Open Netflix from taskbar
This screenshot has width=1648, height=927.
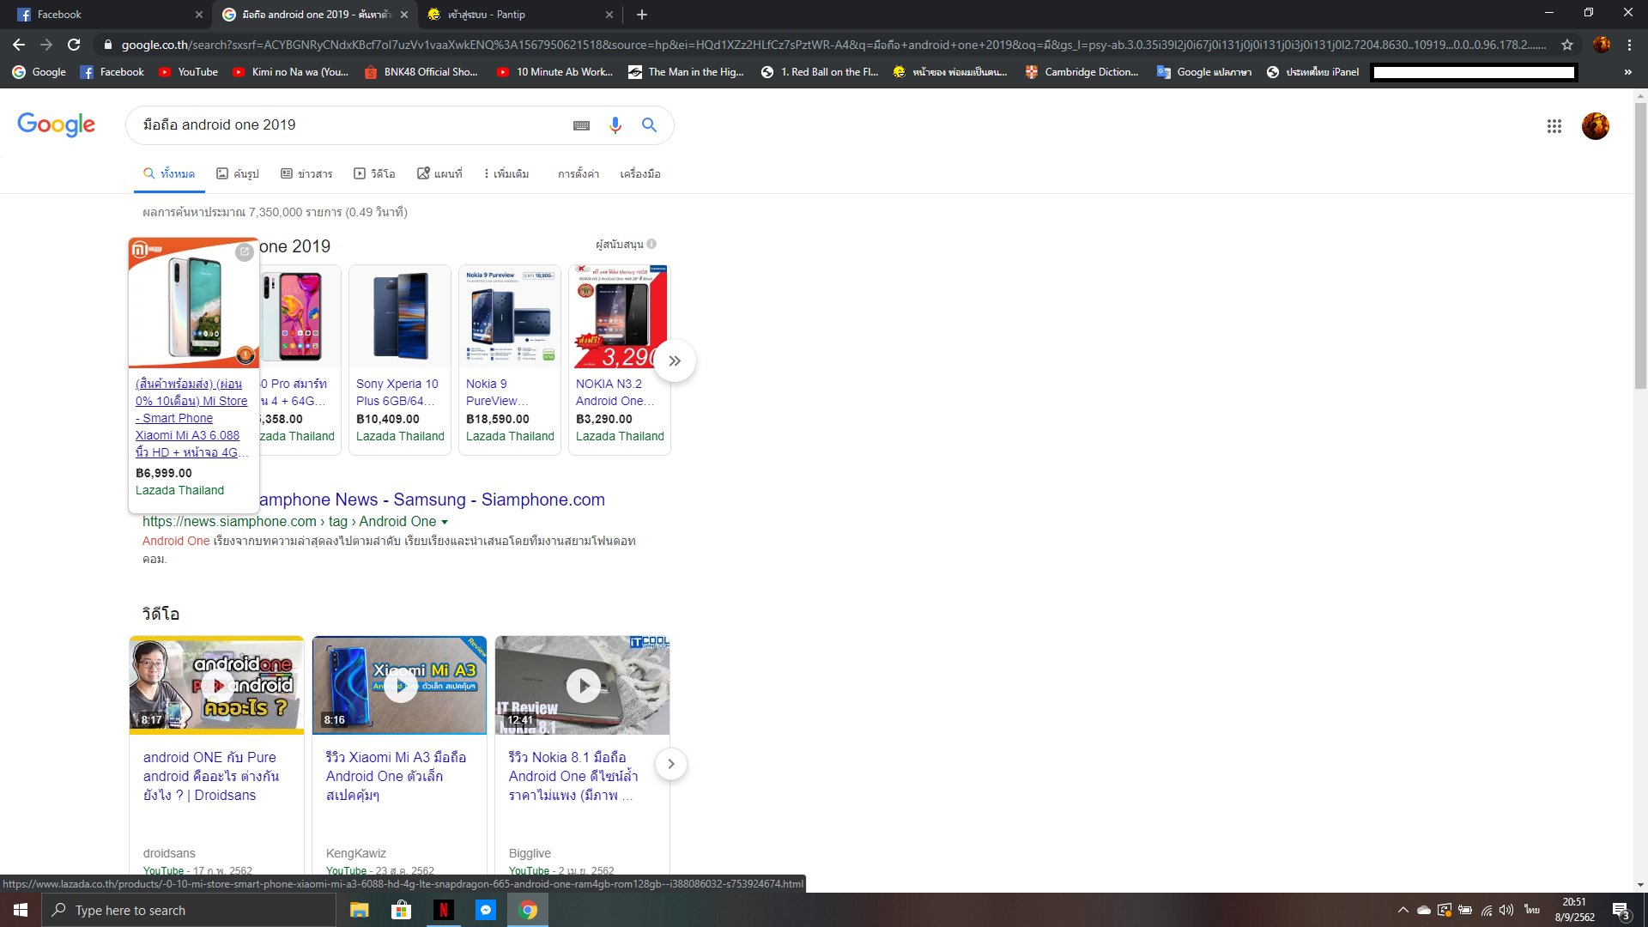[x=443, y=910]
